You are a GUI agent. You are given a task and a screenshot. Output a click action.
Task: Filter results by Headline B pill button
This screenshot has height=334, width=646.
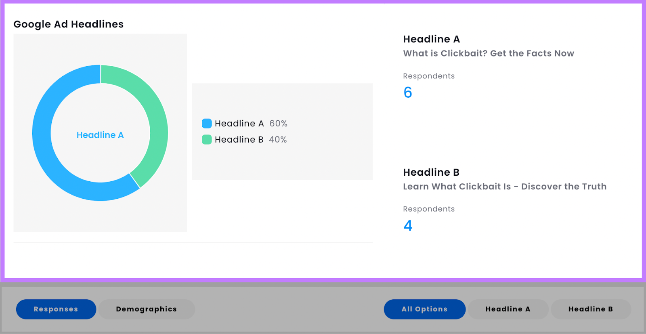tap(590, 309)
